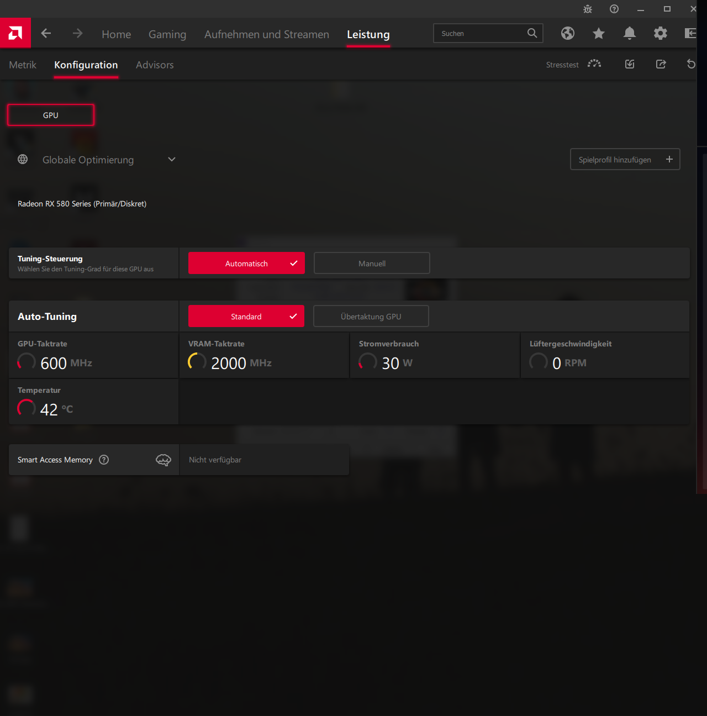Click the export profile share icon
Screen dimensions: 707x716
661,64
